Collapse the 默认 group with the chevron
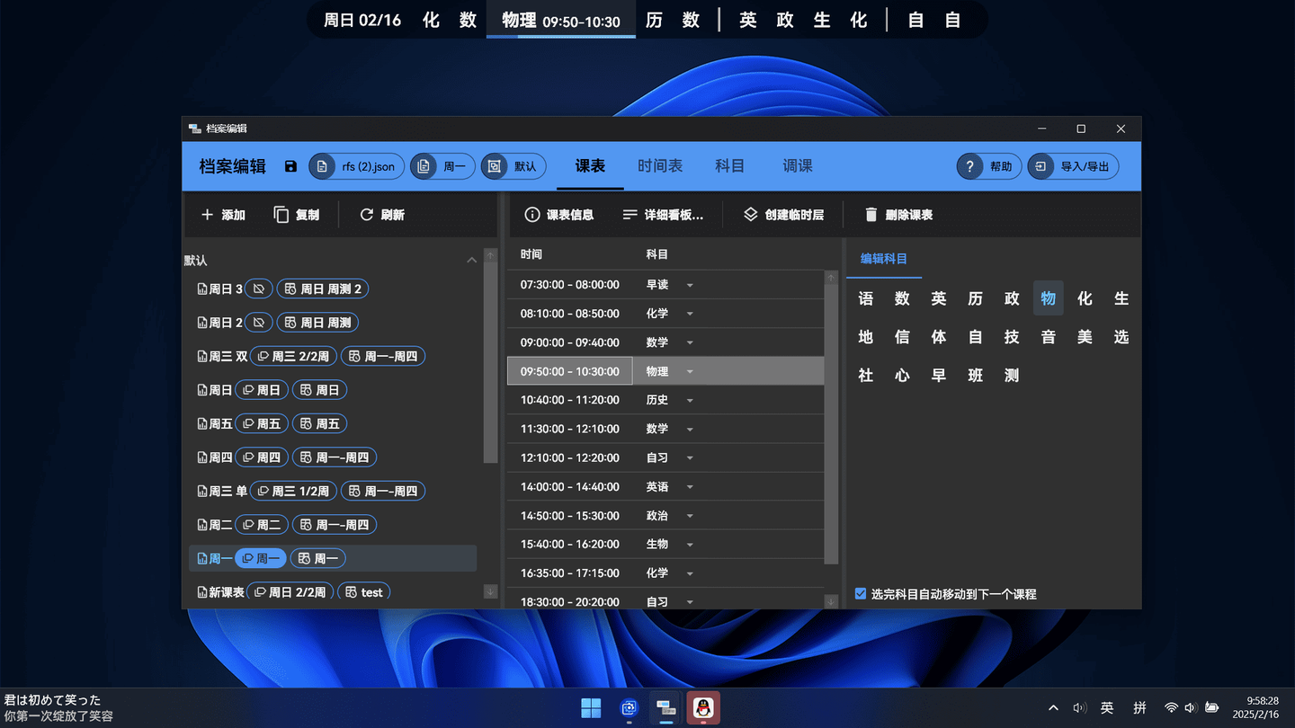This screenshot has height=728, width=1295. [x=471, y=260]
